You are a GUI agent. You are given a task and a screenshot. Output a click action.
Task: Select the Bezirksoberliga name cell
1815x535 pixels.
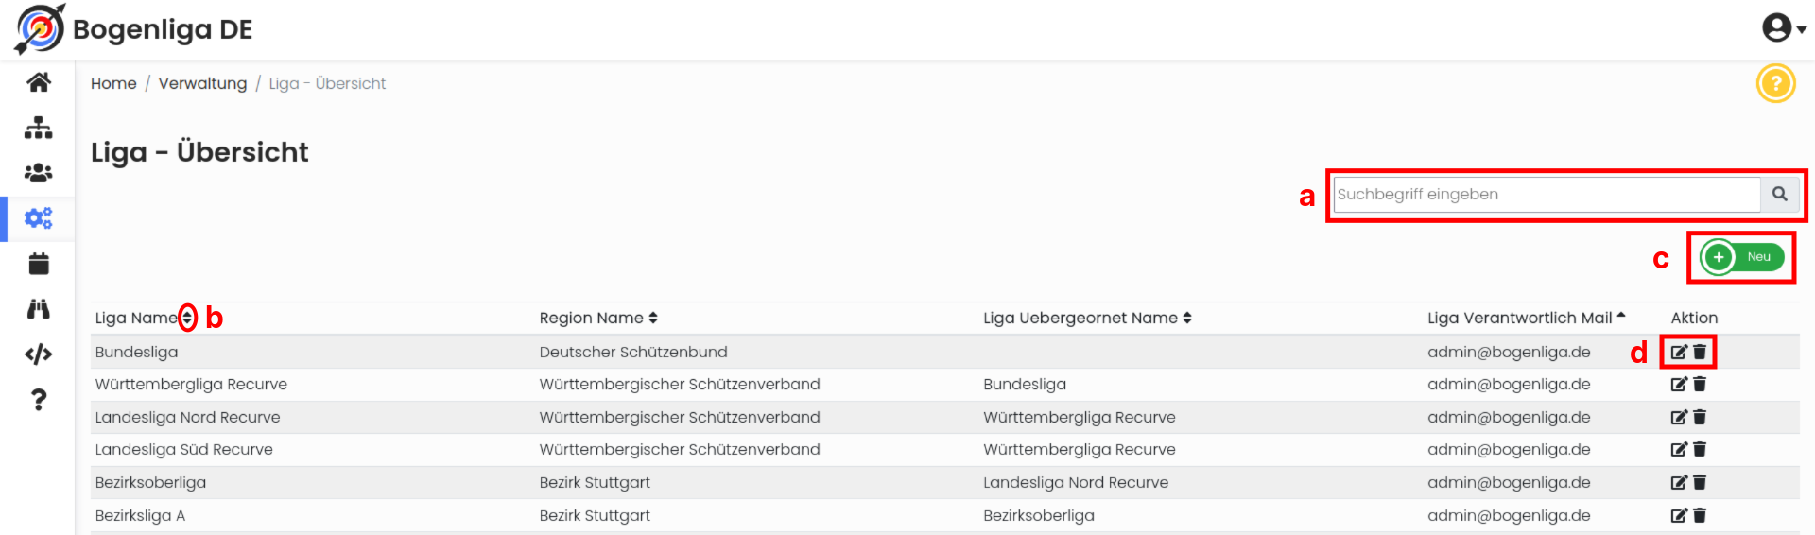pos(150,482)
